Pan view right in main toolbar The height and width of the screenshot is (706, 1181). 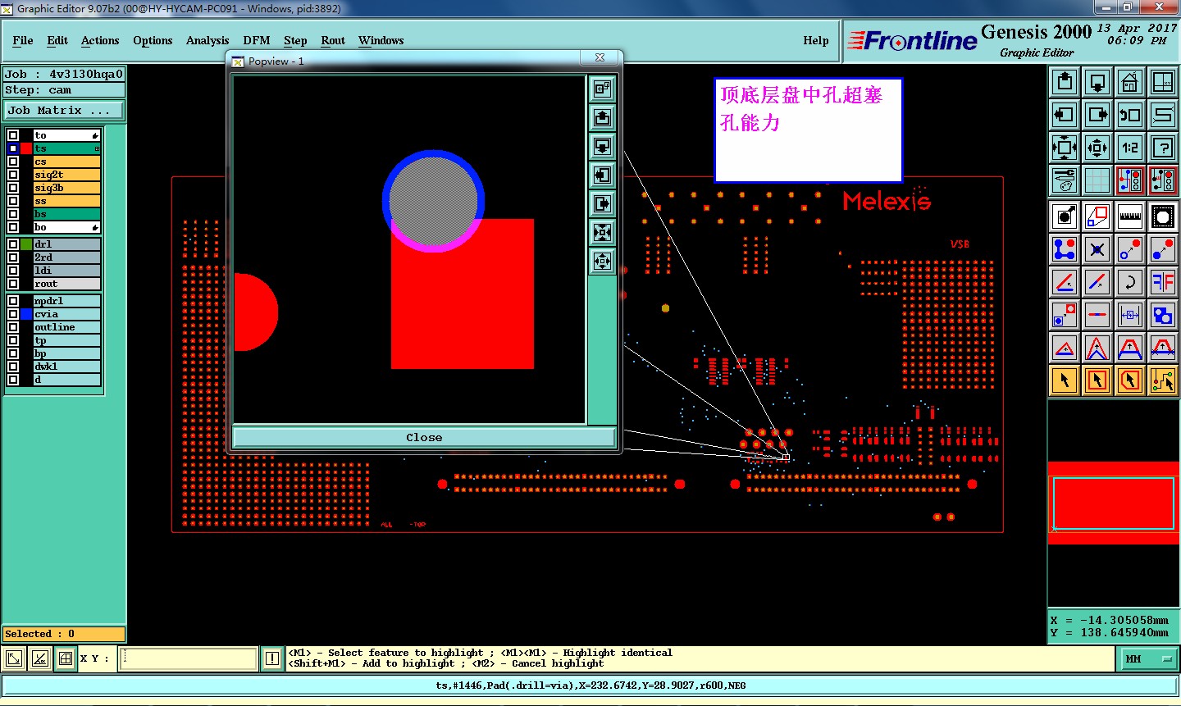[1097, 115]
